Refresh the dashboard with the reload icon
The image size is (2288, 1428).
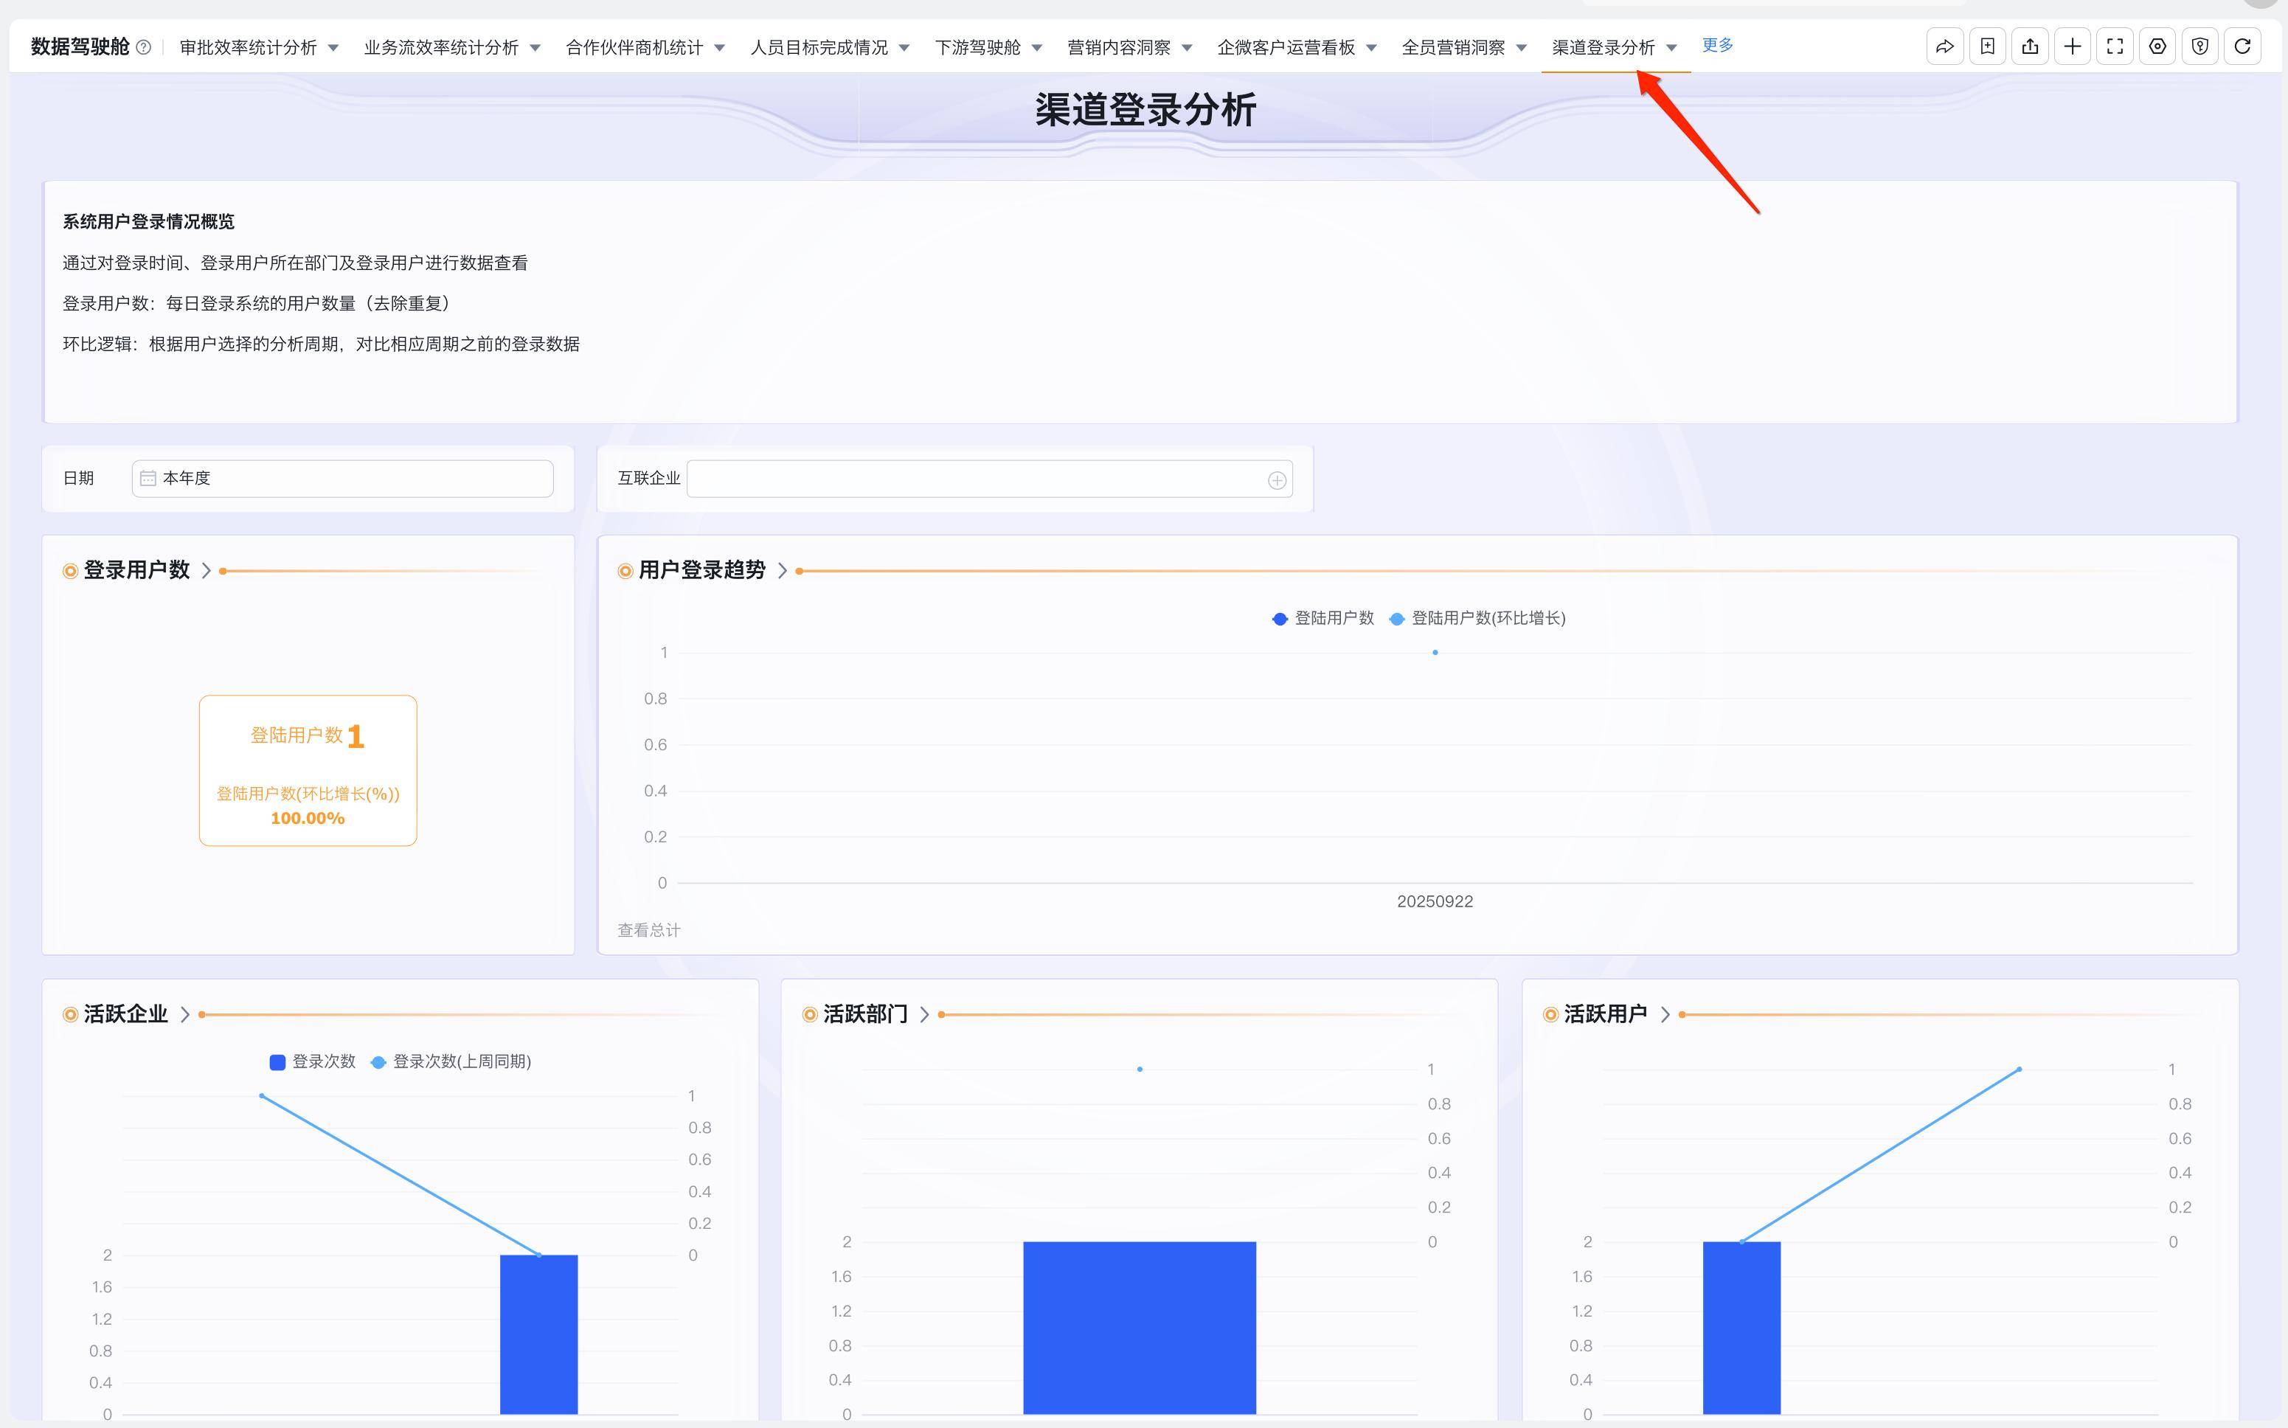coord(2242,46)
